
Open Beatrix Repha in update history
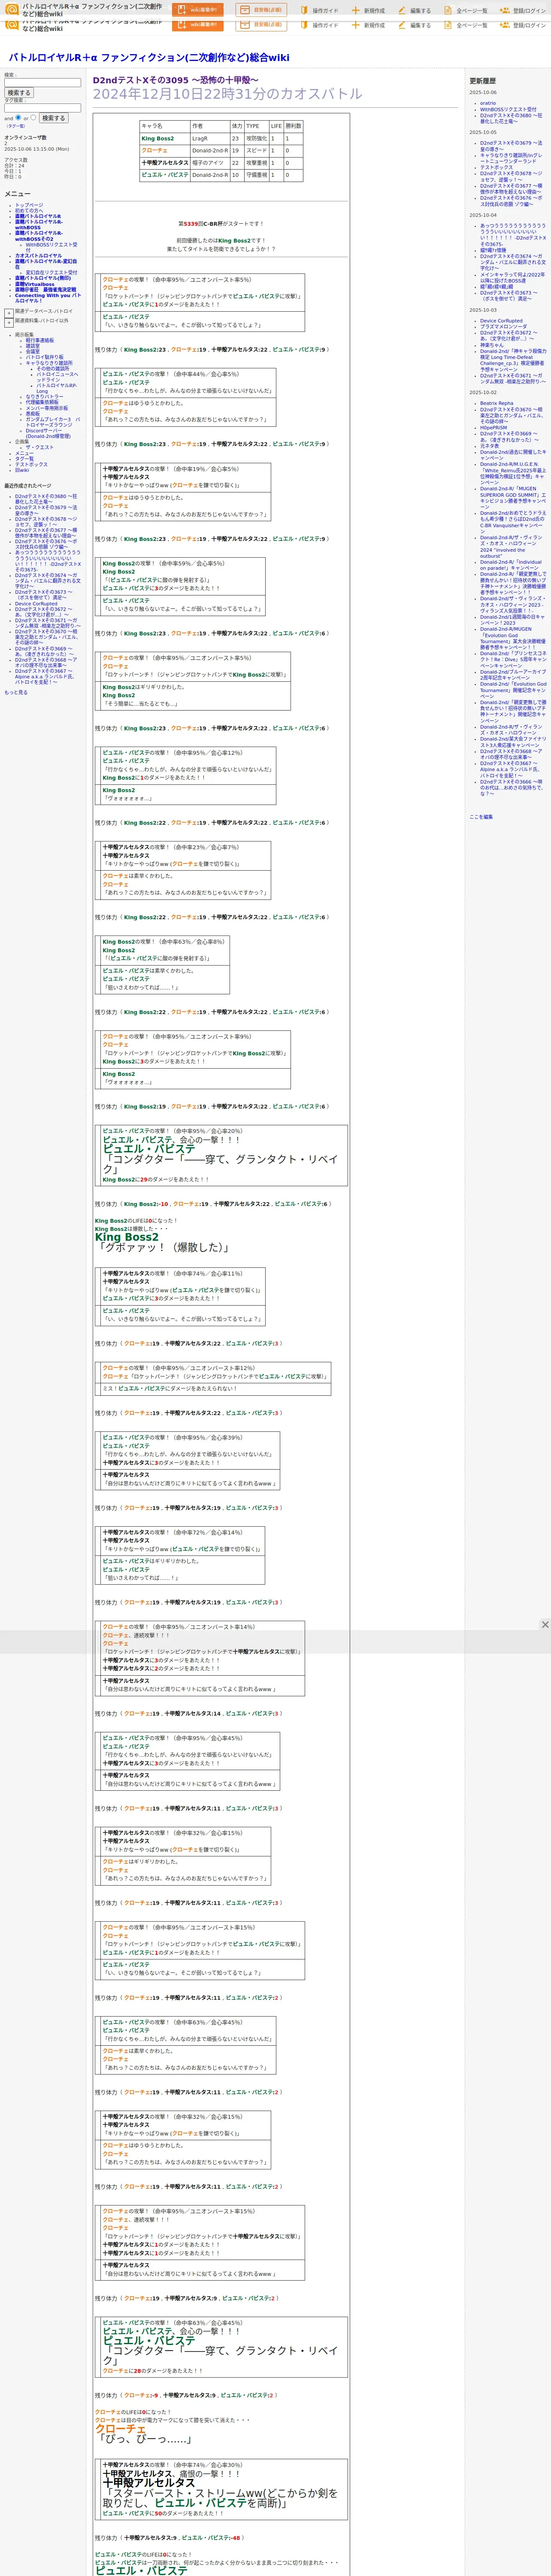click(496, 403)
